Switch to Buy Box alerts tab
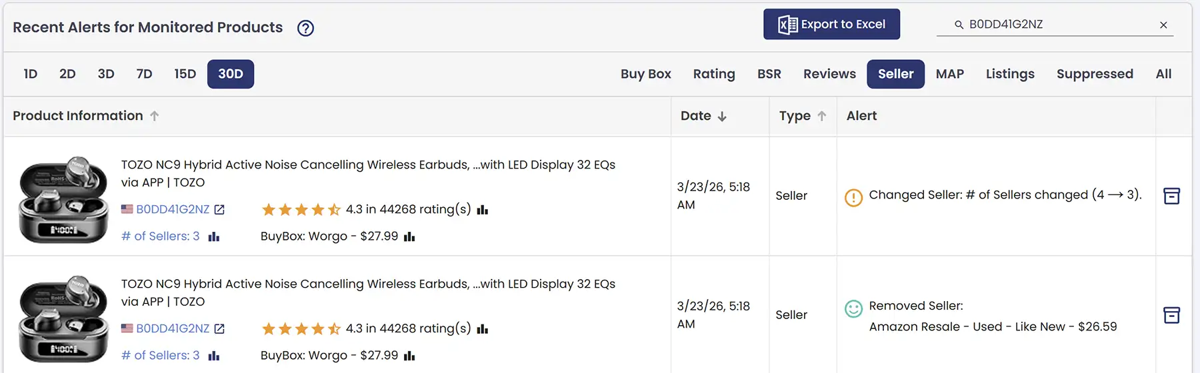1200x373 pixels. tap(645, 74)
